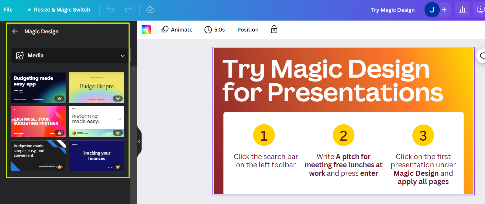Click the redo arrow icon

pos(128,10)
